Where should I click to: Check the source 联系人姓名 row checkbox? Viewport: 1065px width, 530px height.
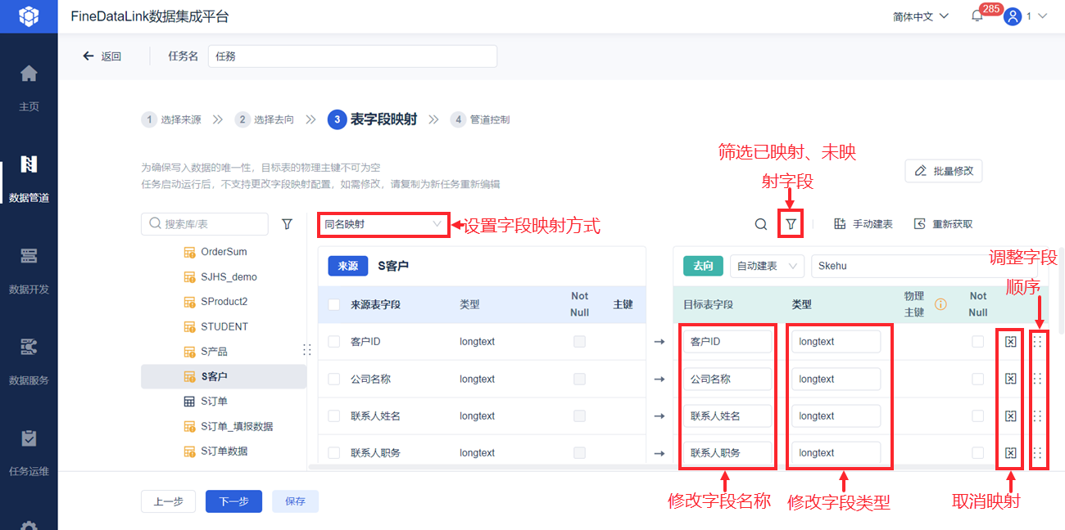click(x=334, y=415)
